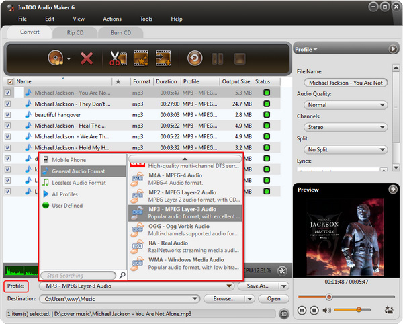This screenshot has height=324, width=403.
Task: Click the star column header
Action: (118, 81)
